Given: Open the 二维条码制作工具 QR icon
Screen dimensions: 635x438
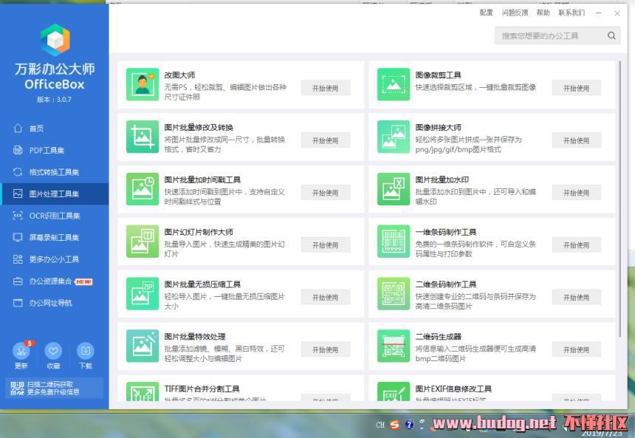Looking at the screenshot, I should [394, 293].
